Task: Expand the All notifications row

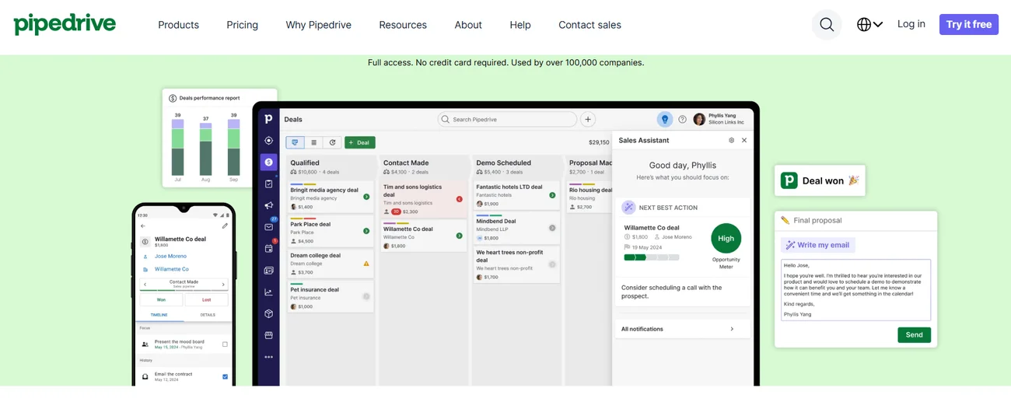Action: pos(682,329)
